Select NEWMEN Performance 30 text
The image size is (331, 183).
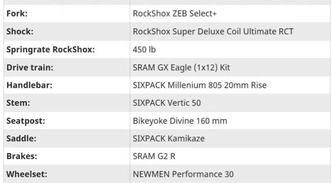[183, 174]
